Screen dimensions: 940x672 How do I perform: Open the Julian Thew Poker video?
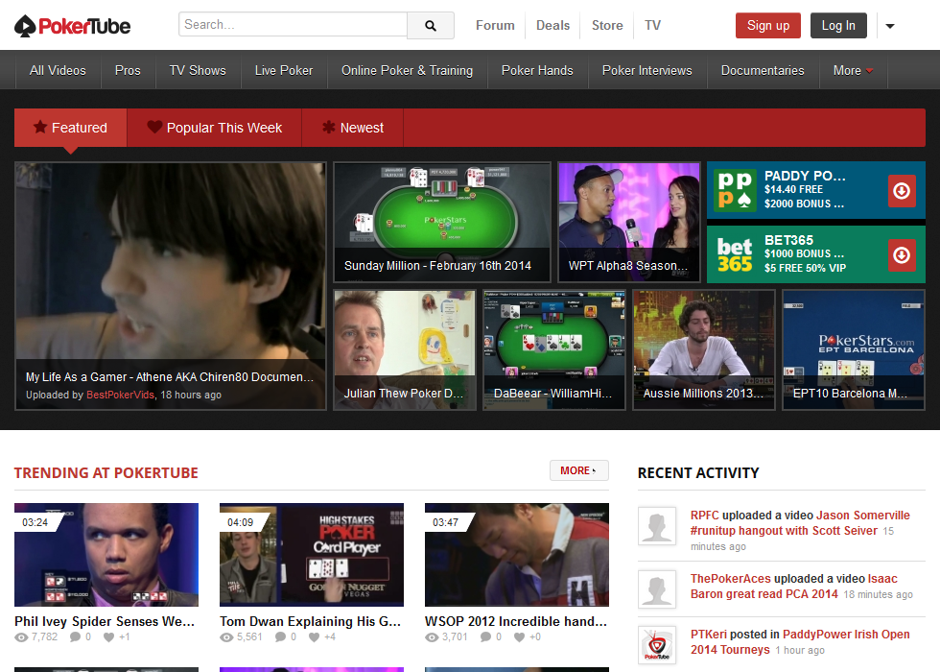405,349
